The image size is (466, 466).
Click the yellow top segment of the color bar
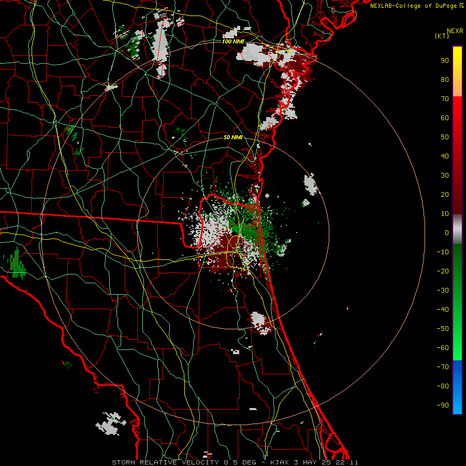pyautogui.click(x=457, y=71)
